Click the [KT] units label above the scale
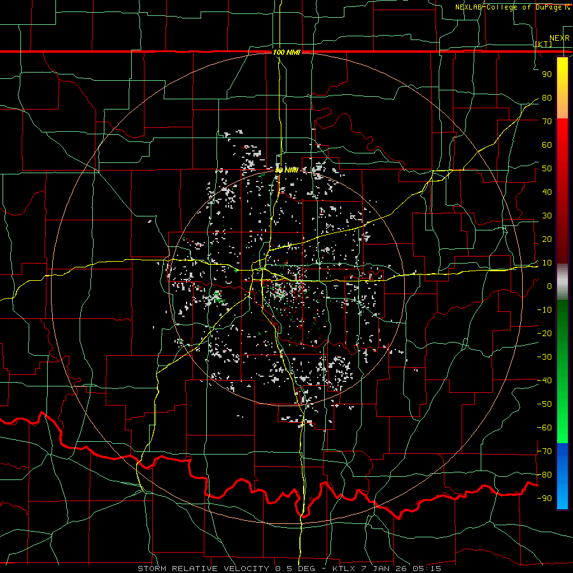 pyautogui.click(x=544, y=45)
